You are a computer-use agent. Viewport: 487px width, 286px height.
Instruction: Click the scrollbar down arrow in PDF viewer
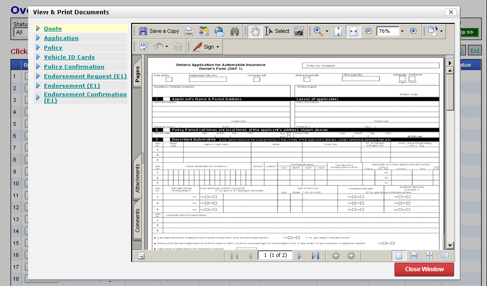click(x=450, y=245)
